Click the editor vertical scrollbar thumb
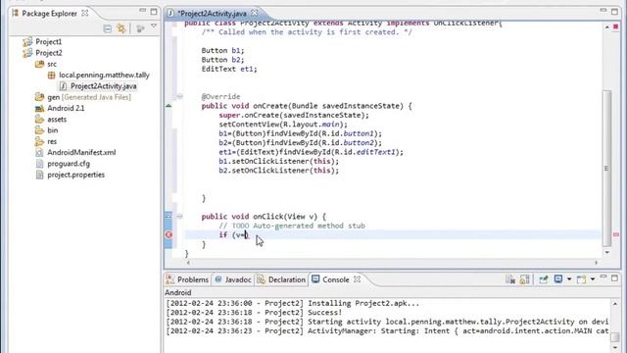Image resolution: width=627 pixels, height=353 pixels. click(607, 168)
